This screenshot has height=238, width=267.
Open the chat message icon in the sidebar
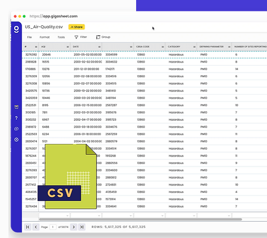pos(16,129)
